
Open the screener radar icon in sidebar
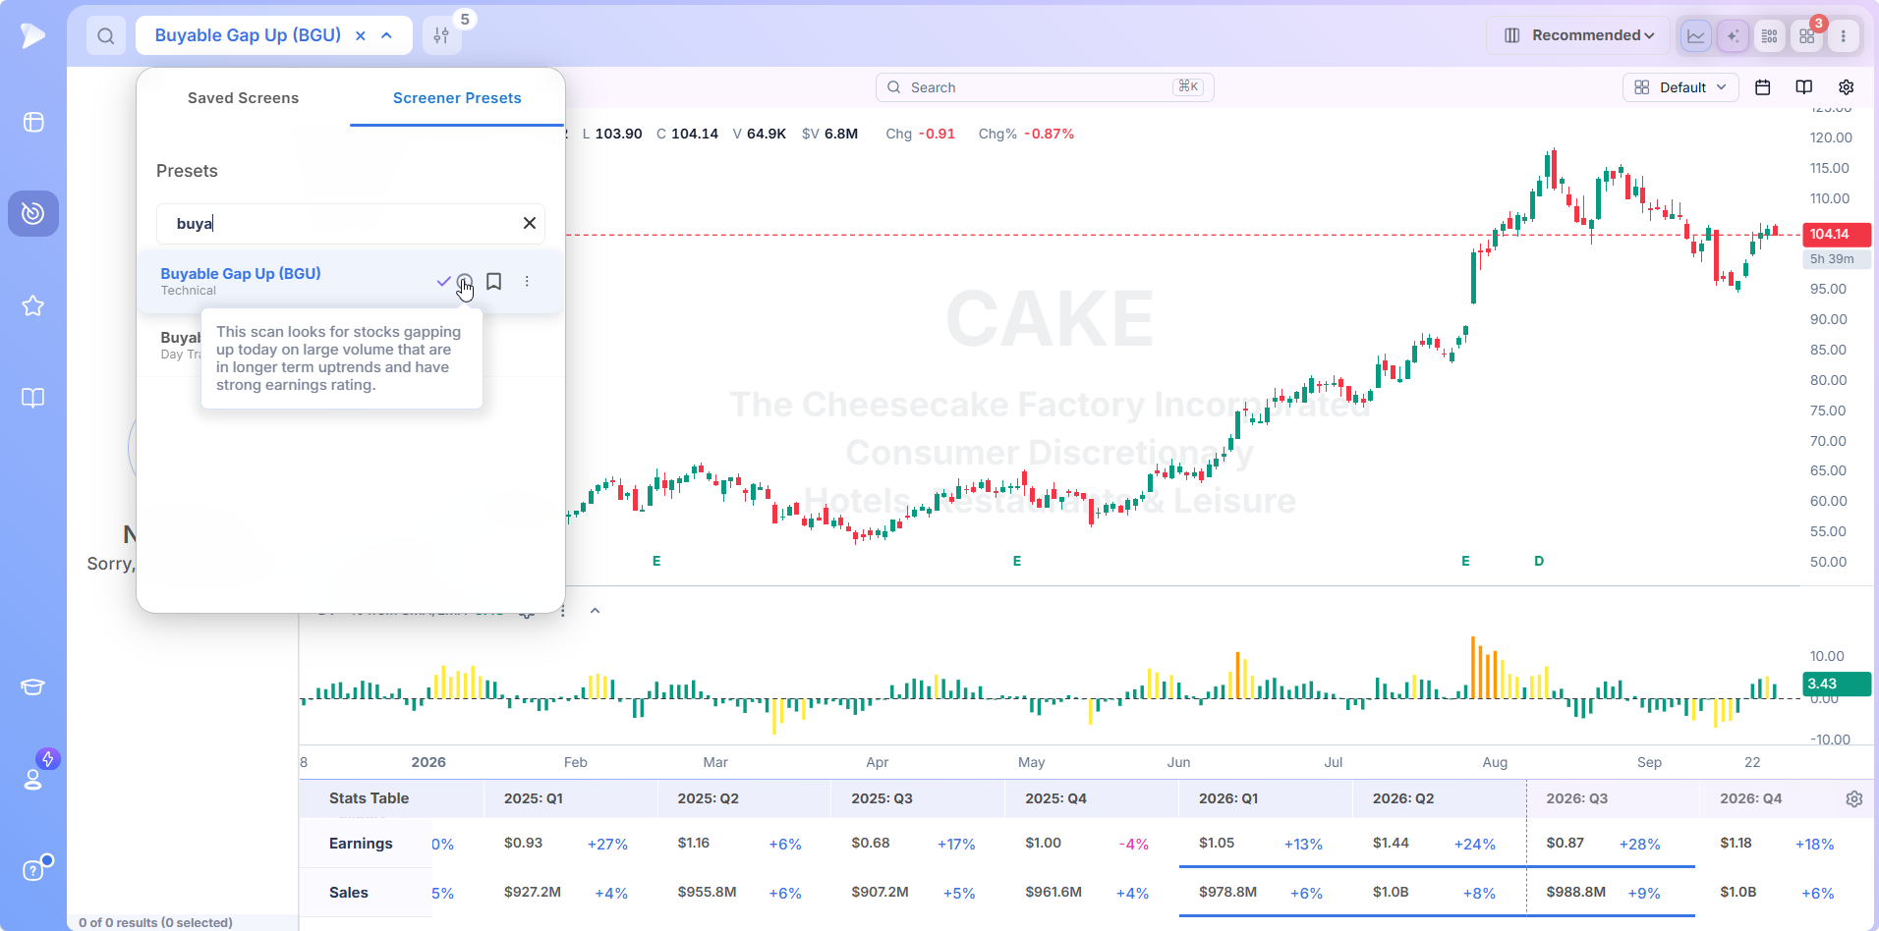[33, 213]
